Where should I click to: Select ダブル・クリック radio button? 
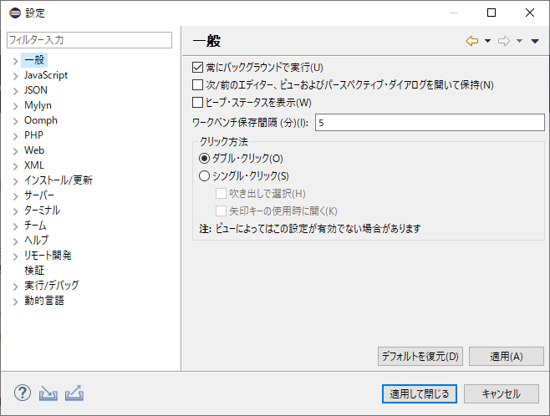(x=204, y=159)
